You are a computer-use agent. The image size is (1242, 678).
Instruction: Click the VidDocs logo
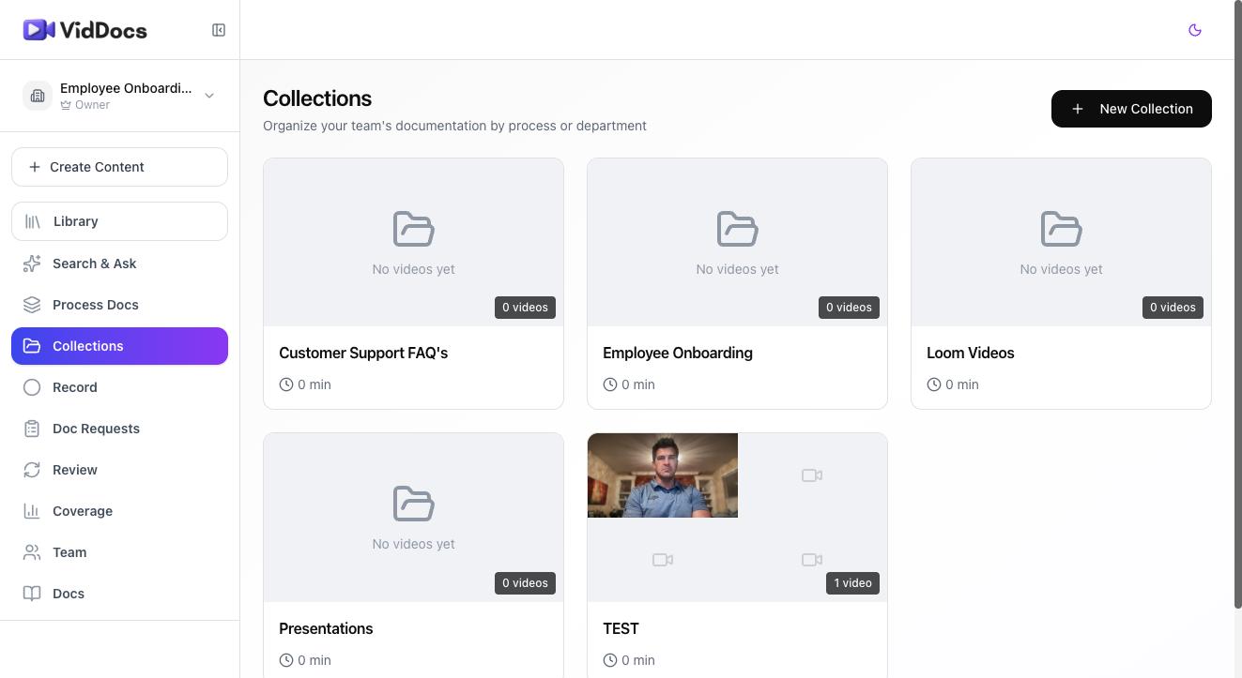(85, 30)
